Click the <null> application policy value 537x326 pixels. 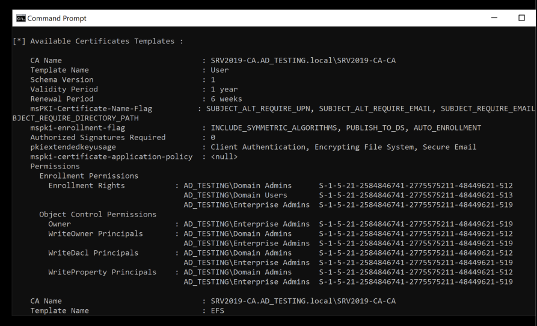click(224, 157)
